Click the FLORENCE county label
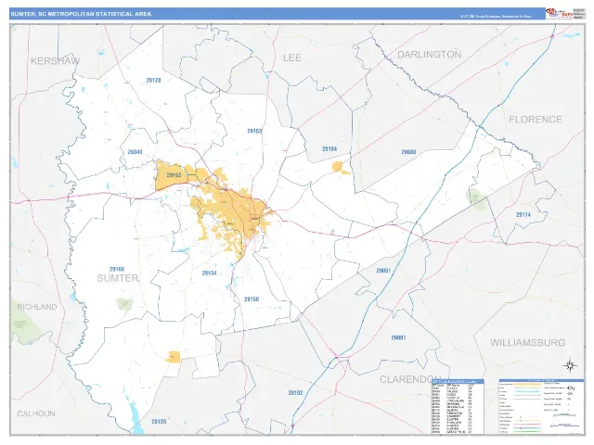The width and height of the screenshot is (594, 445). click(x=535, y=120)
